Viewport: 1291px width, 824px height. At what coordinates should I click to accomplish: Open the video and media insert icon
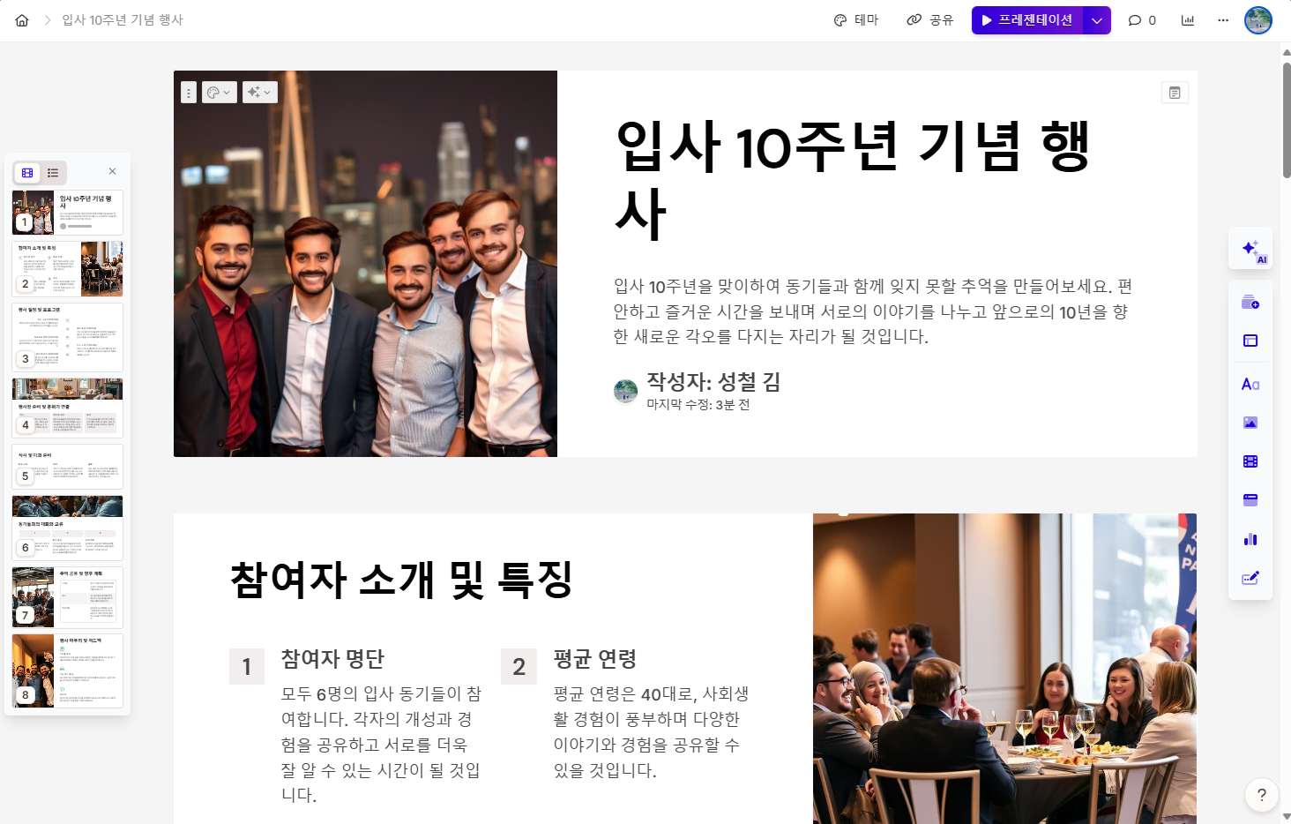tap(1250, 461)
